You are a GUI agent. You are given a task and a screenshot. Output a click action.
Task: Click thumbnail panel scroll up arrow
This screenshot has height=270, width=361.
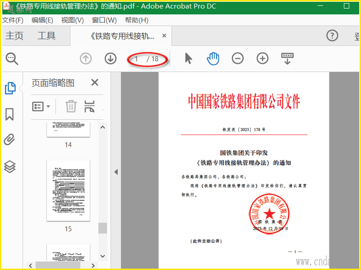coord(103,127)
